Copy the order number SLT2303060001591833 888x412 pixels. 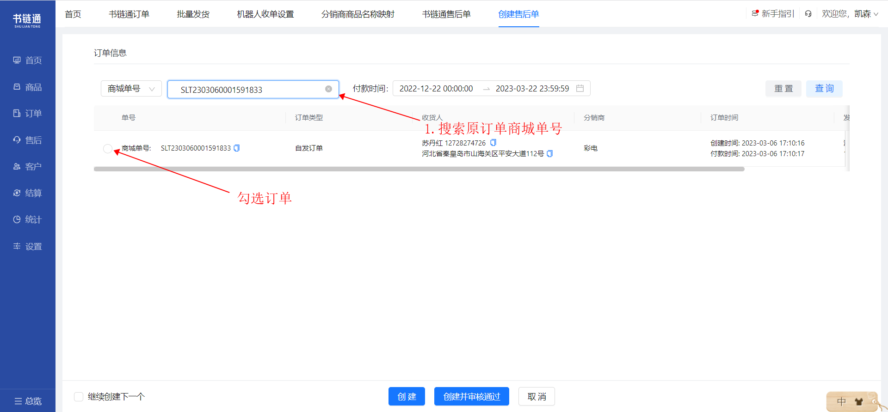click(x=237, y=148)
